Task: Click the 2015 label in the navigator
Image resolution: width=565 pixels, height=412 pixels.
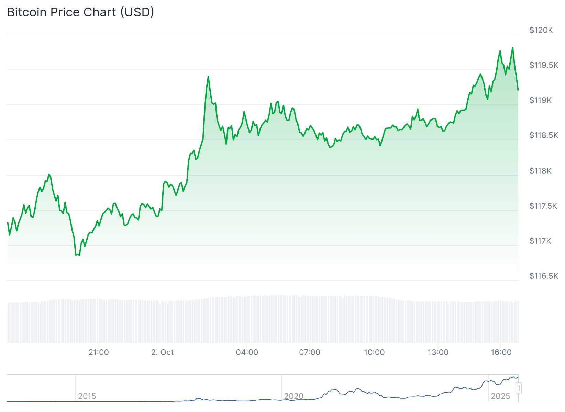Action: 87,396
